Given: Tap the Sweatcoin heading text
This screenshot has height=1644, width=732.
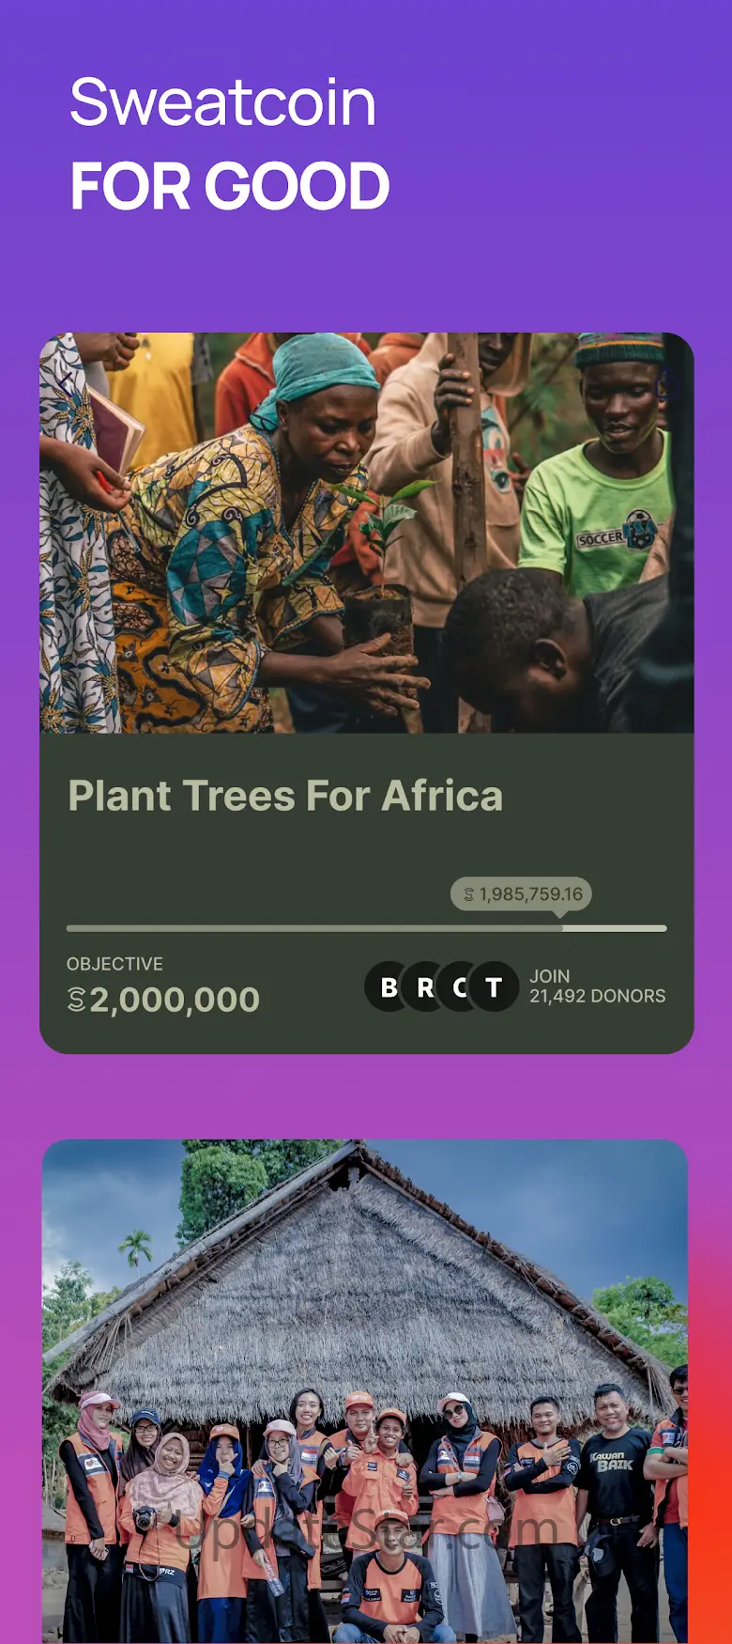Looking at the screenshot, I should [x=223, y=102].
